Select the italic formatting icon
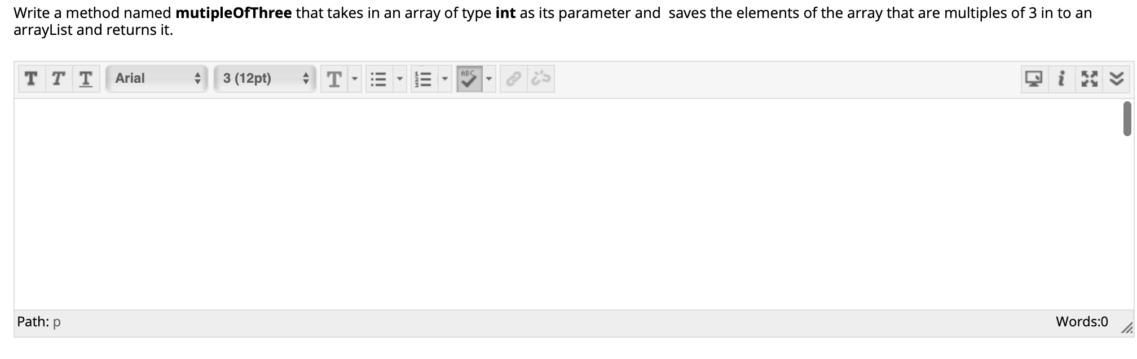 click(x=57, y=79)
